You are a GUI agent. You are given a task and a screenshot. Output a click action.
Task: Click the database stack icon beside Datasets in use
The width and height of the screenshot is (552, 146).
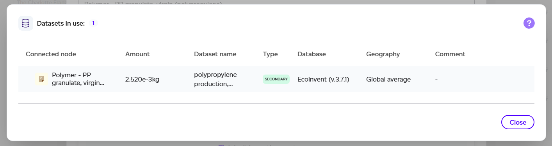25,23
